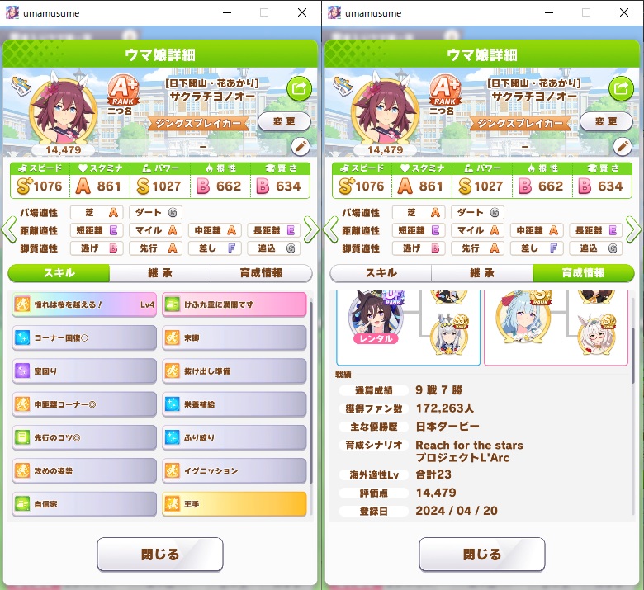Click the running shoe icon in left window

pos(21,85)
